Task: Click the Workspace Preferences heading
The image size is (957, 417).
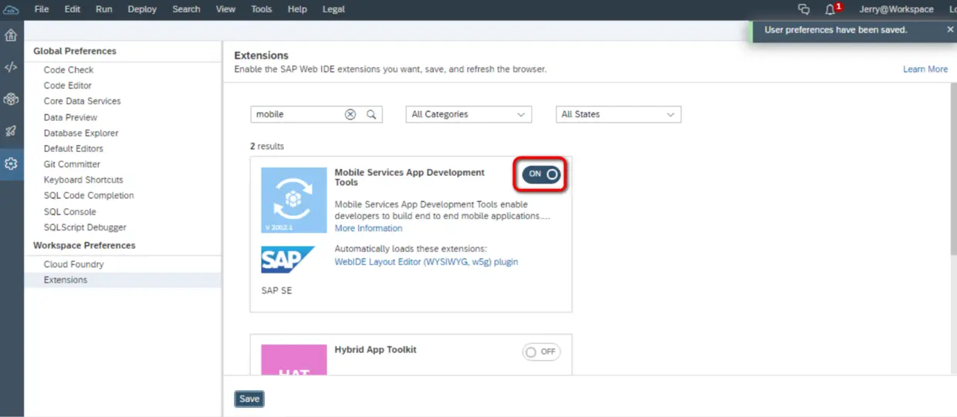Action: point(84,245)
